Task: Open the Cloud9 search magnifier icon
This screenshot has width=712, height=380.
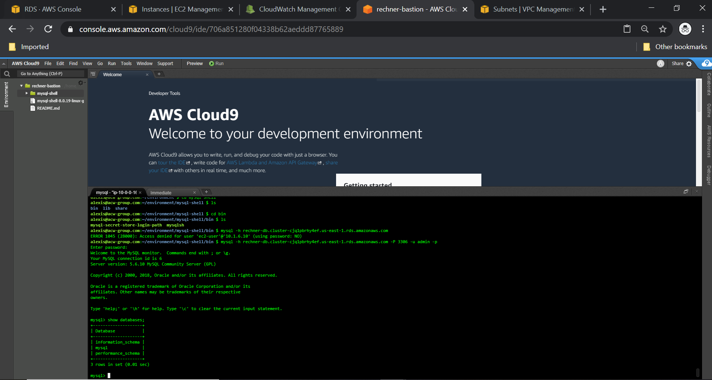Action: click(7, 74)
